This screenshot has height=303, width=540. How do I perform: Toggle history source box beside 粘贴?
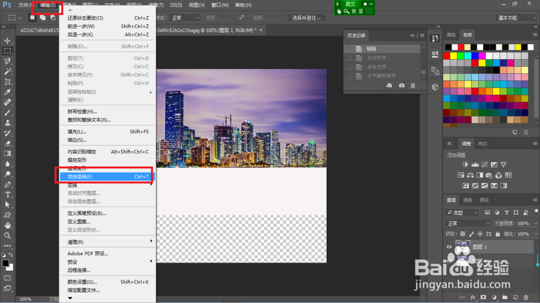coord(348,49)
